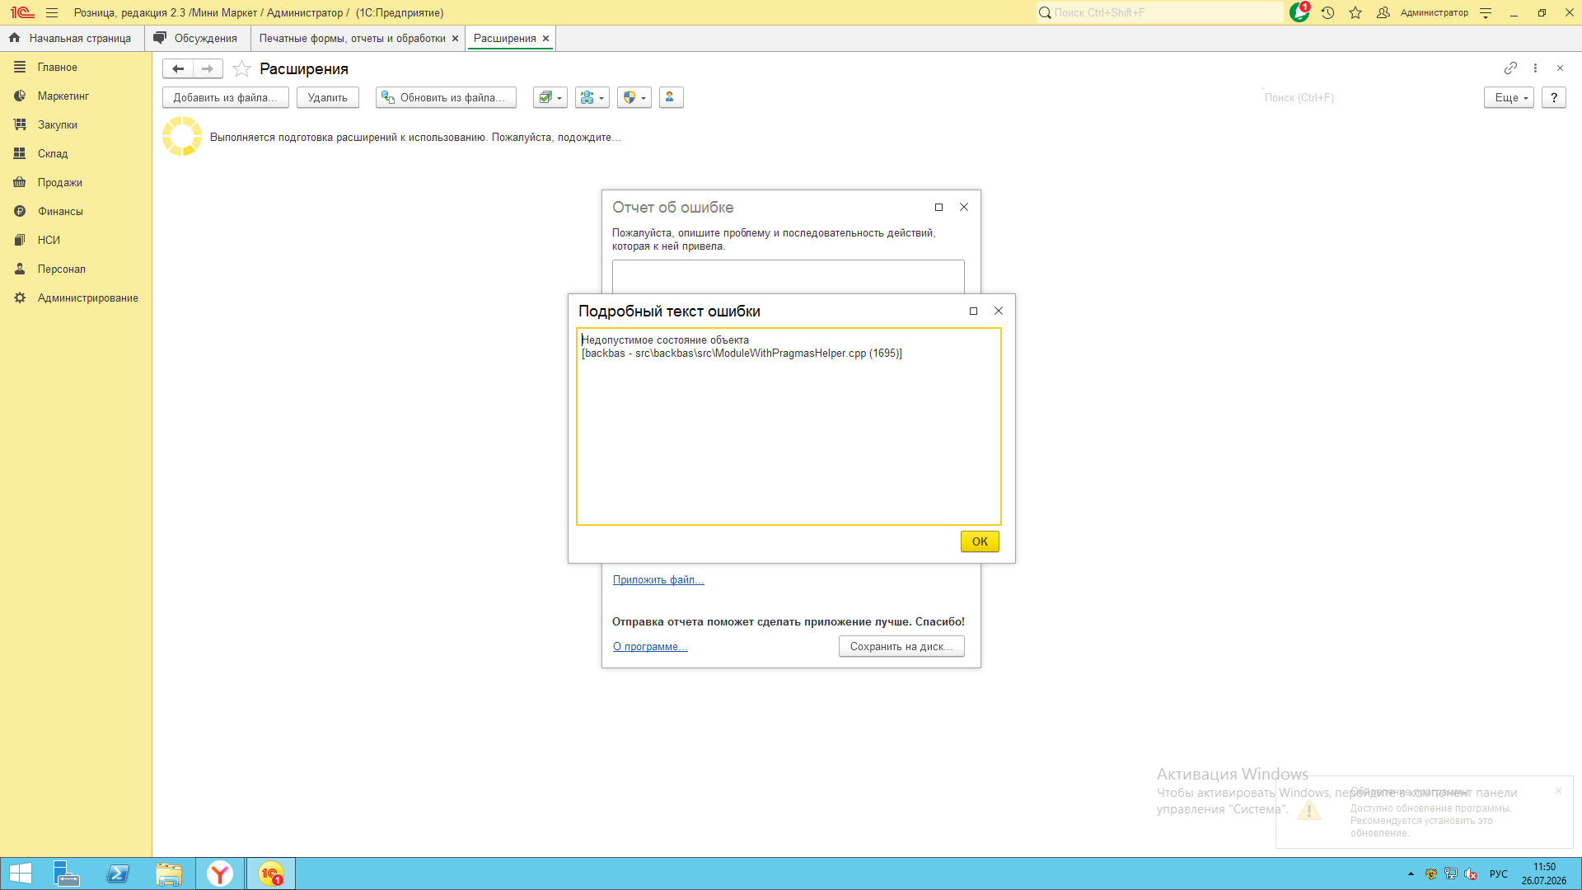Click the 1C logo in title bar
1582x890 pixels.
[22, 12]
